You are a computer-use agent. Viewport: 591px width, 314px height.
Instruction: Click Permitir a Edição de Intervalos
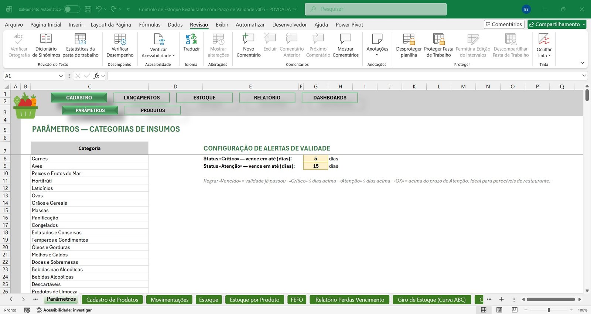(473, 45)
